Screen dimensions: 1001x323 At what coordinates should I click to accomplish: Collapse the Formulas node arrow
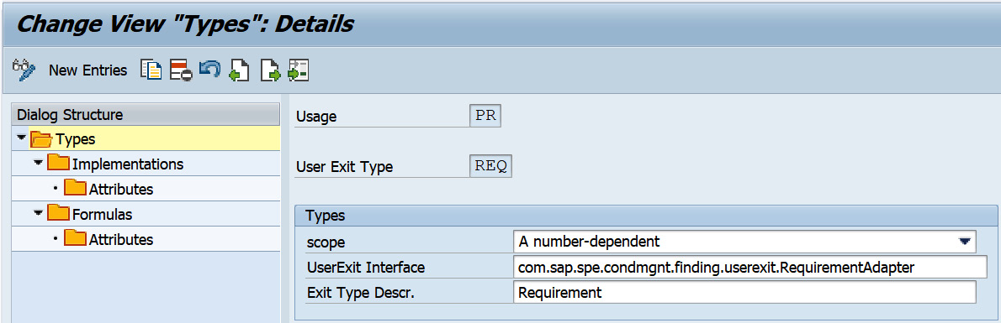[x=39, y=213]
